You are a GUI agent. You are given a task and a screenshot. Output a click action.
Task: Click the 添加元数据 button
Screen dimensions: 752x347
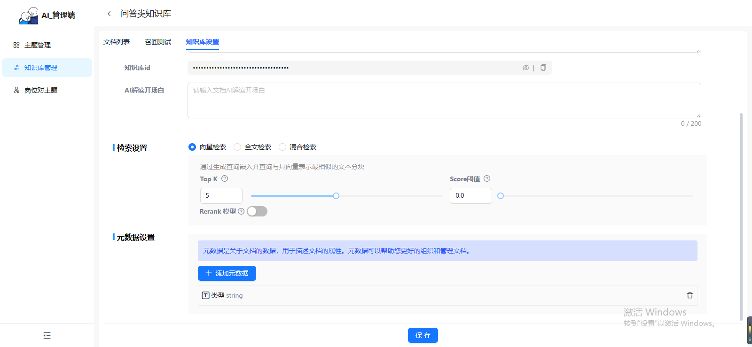point(227,273)
